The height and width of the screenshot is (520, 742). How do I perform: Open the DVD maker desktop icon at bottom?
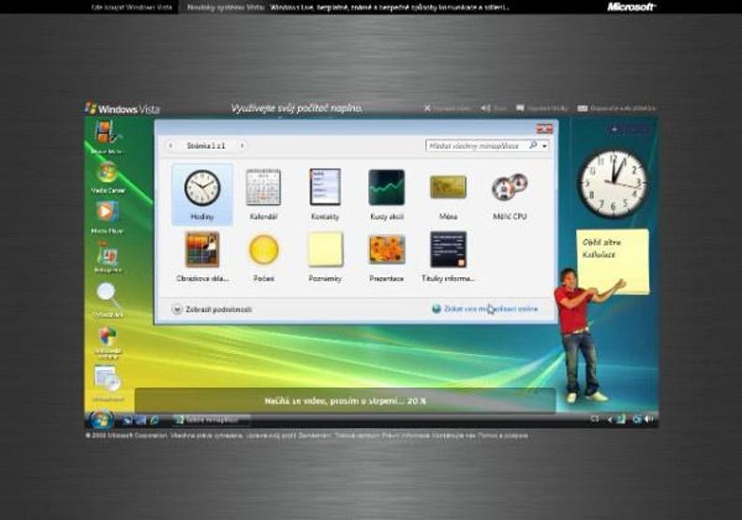tap(108, 383)
